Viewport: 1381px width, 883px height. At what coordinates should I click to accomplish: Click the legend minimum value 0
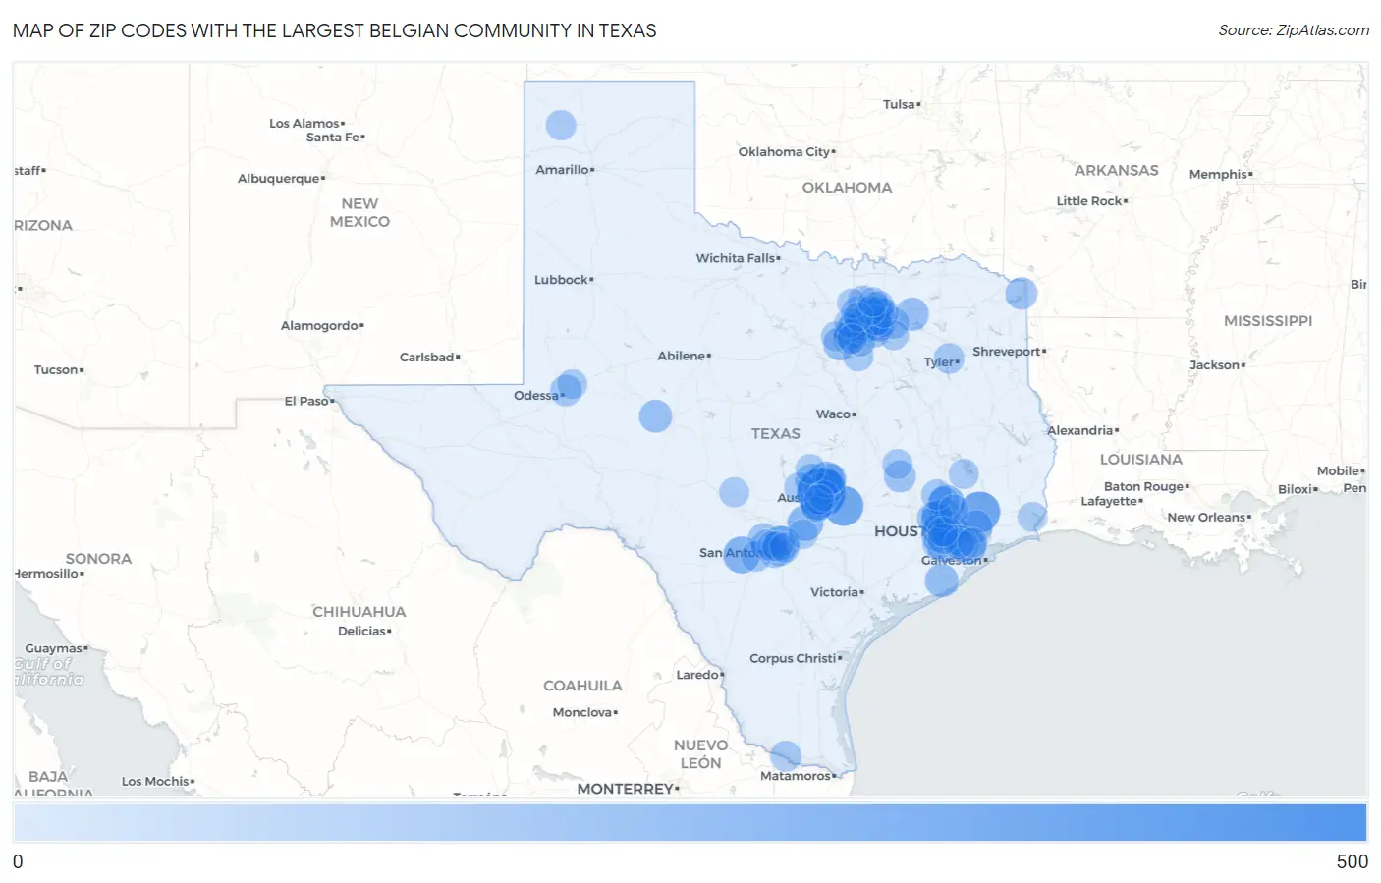point(18,861)
